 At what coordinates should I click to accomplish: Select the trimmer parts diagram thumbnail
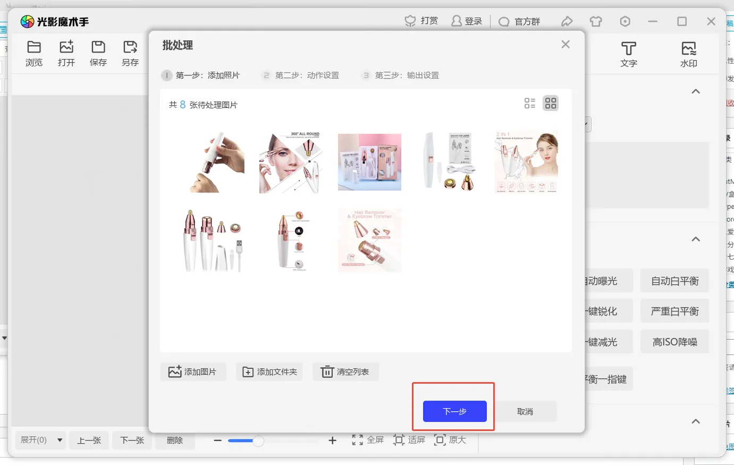291,240
